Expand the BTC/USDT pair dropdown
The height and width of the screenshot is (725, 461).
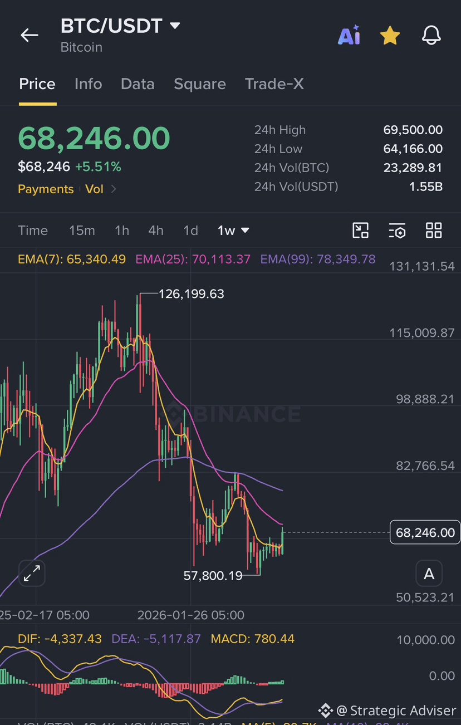[x=175, y=26]
